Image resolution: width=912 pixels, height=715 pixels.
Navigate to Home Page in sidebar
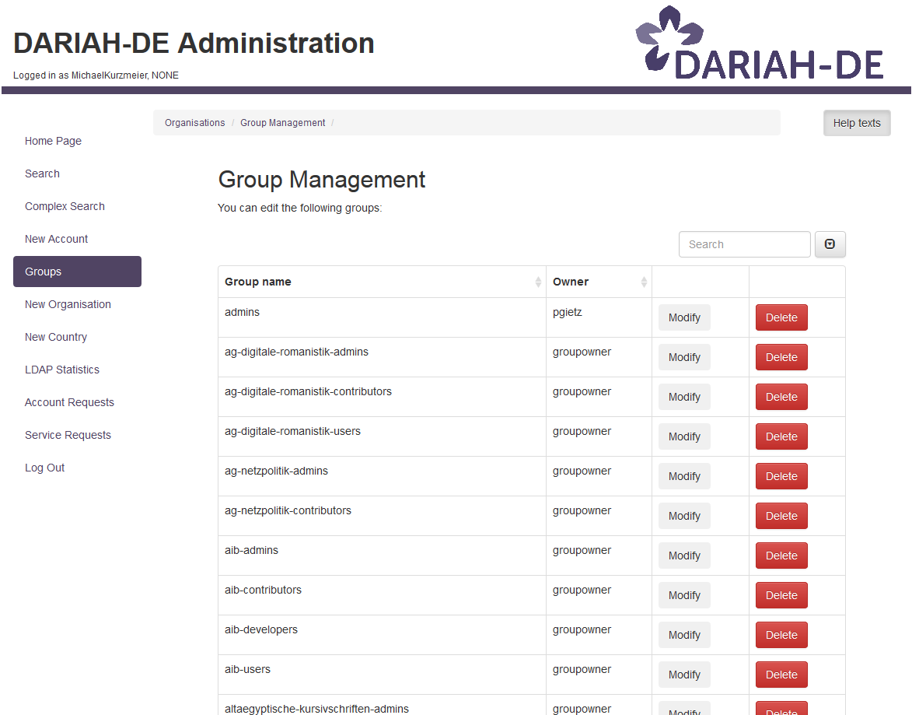tap(53, 141)
